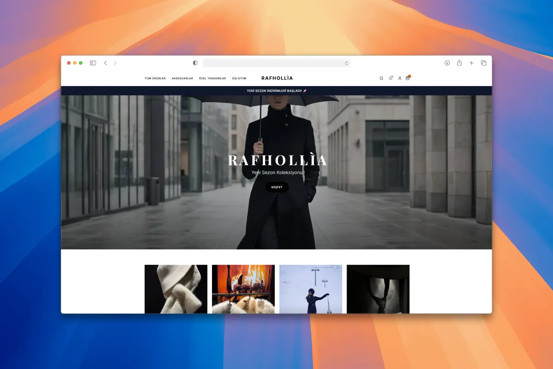The width and height of the screenshot is (553, 369).
Task: Reload the page
Action: coord(347,63)
